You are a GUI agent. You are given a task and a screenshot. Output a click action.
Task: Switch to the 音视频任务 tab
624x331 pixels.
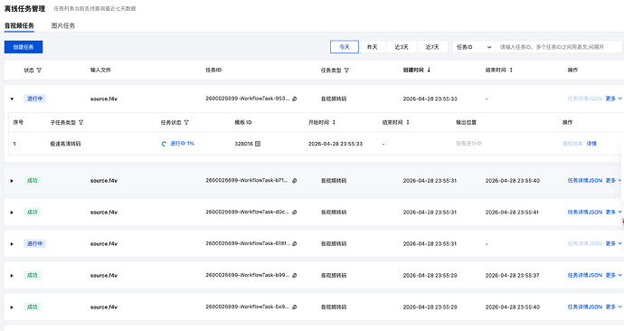pos(19,25)
